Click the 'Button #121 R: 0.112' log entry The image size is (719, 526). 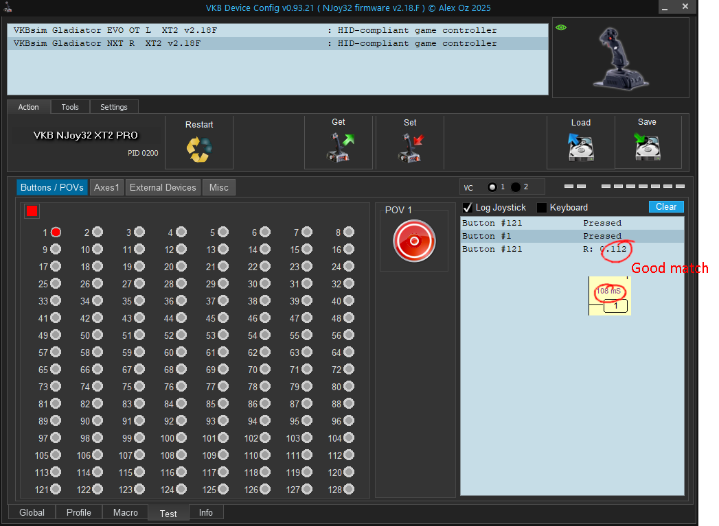pos(572,249)
